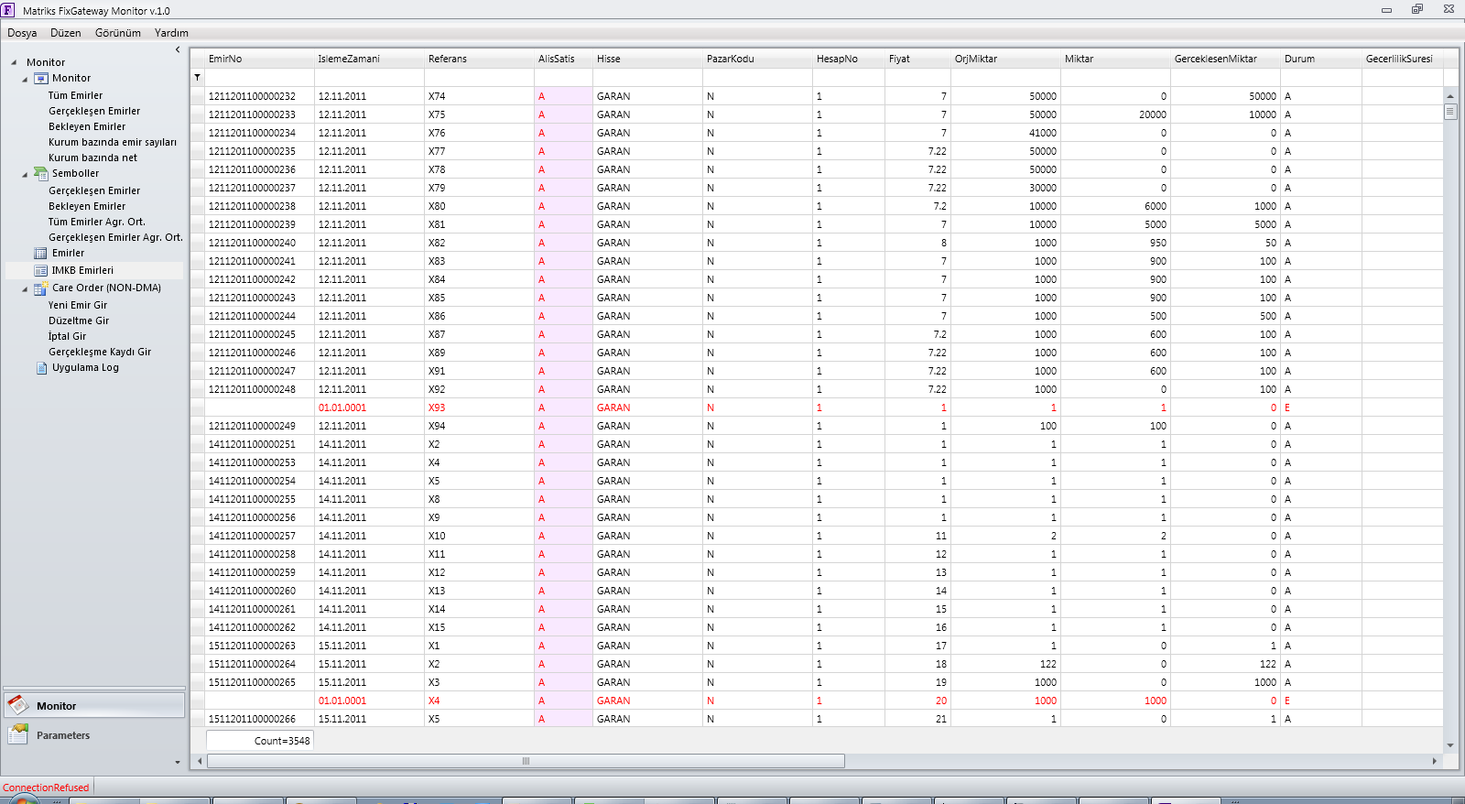Click the Monitor tree node icon

[40, 79]
